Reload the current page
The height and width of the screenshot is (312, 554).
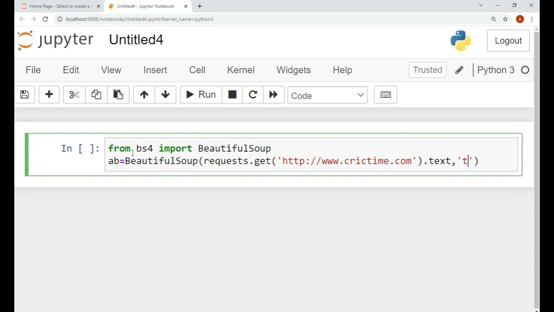[45, 19]
